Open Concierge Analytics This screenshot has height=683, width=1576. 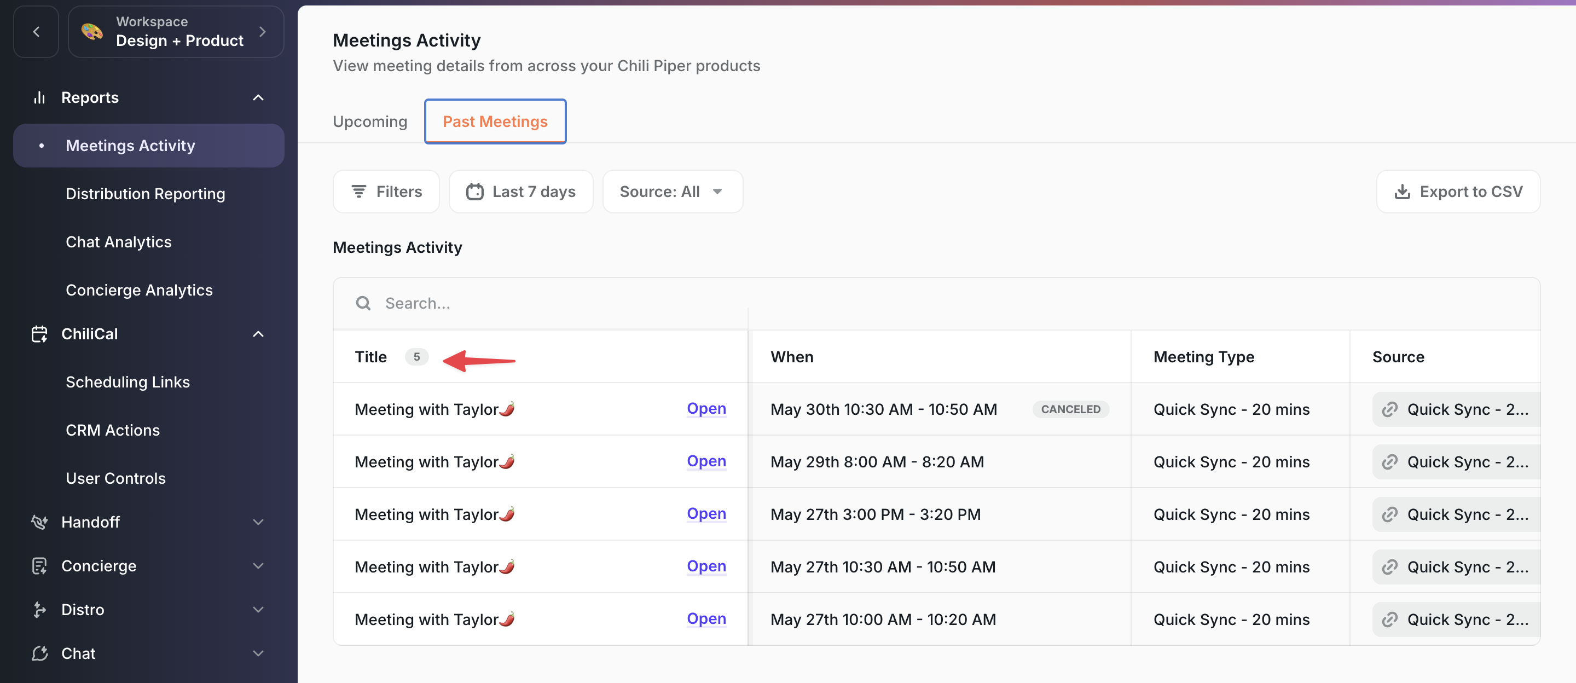click(x=140, y=290)
